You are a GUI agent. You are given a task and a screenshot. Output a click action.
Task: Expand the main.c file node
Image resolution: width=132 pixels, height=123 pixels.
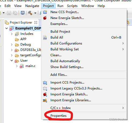[x=17, y=66]
